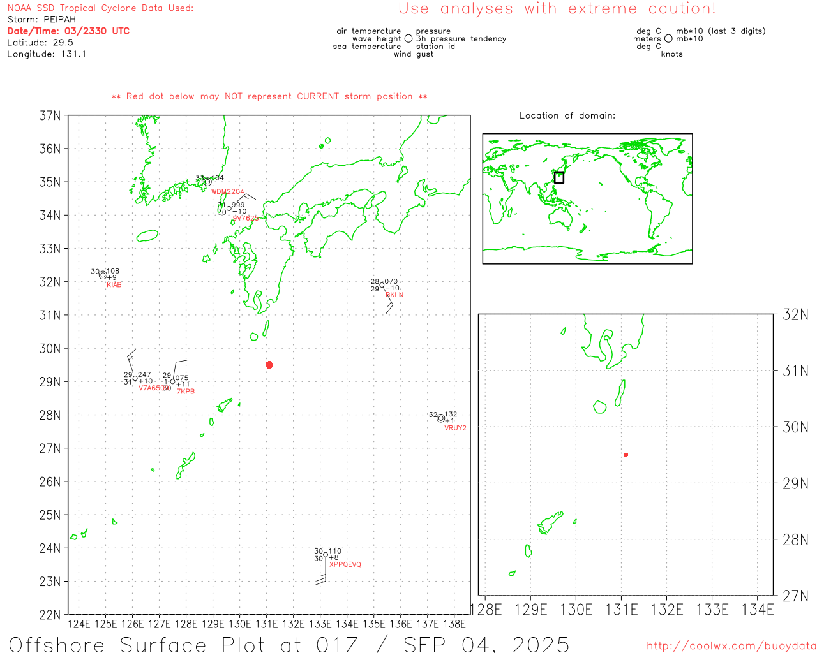Viewport: 817px width, 653px height.
Task: Click the red station ID label WDM2204
Action: tap(227, 192)
